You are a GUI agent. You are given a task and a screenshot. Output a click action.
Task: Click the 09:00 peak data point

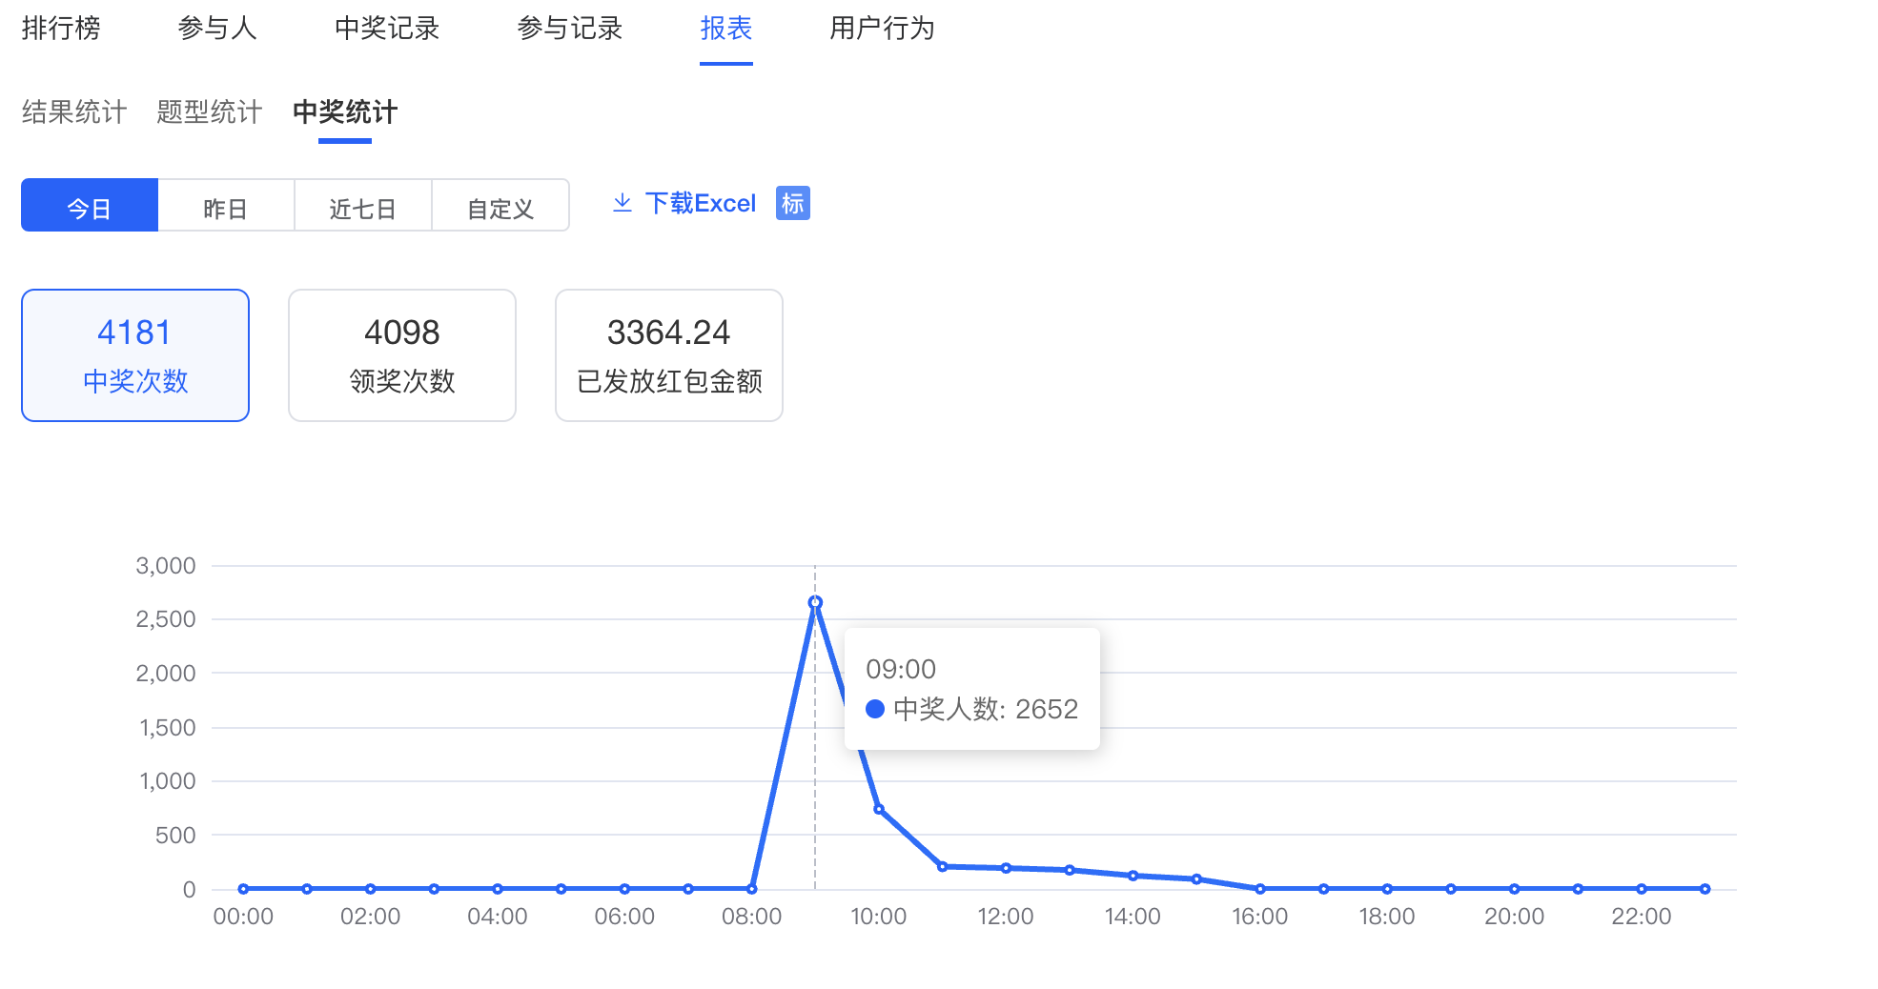click(815, 602)
